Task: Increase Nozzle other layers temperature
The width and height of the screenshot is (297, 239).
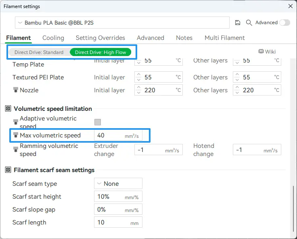Action: [x=237, y=87]
